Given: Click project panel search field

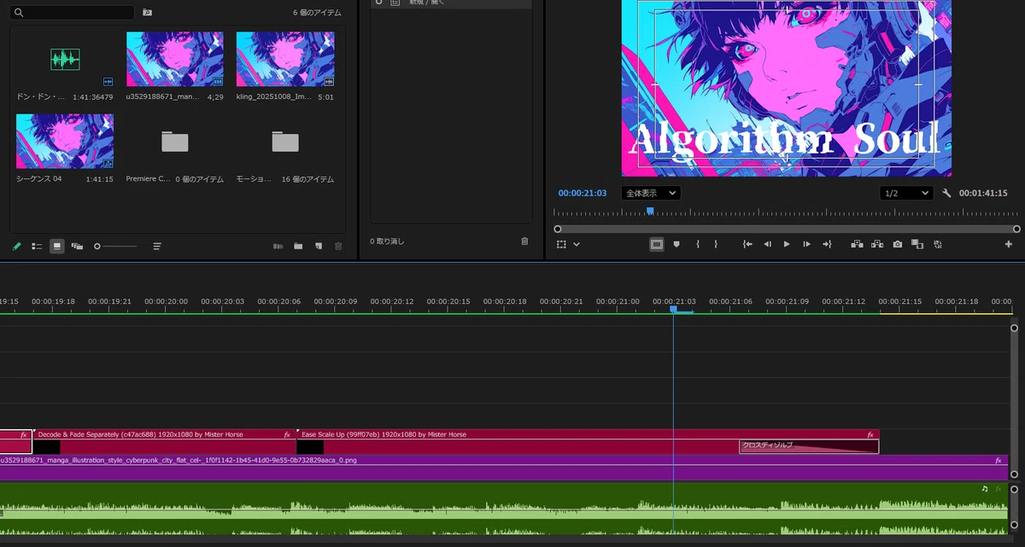Looking at the screenshot, I should click(73, 13).
